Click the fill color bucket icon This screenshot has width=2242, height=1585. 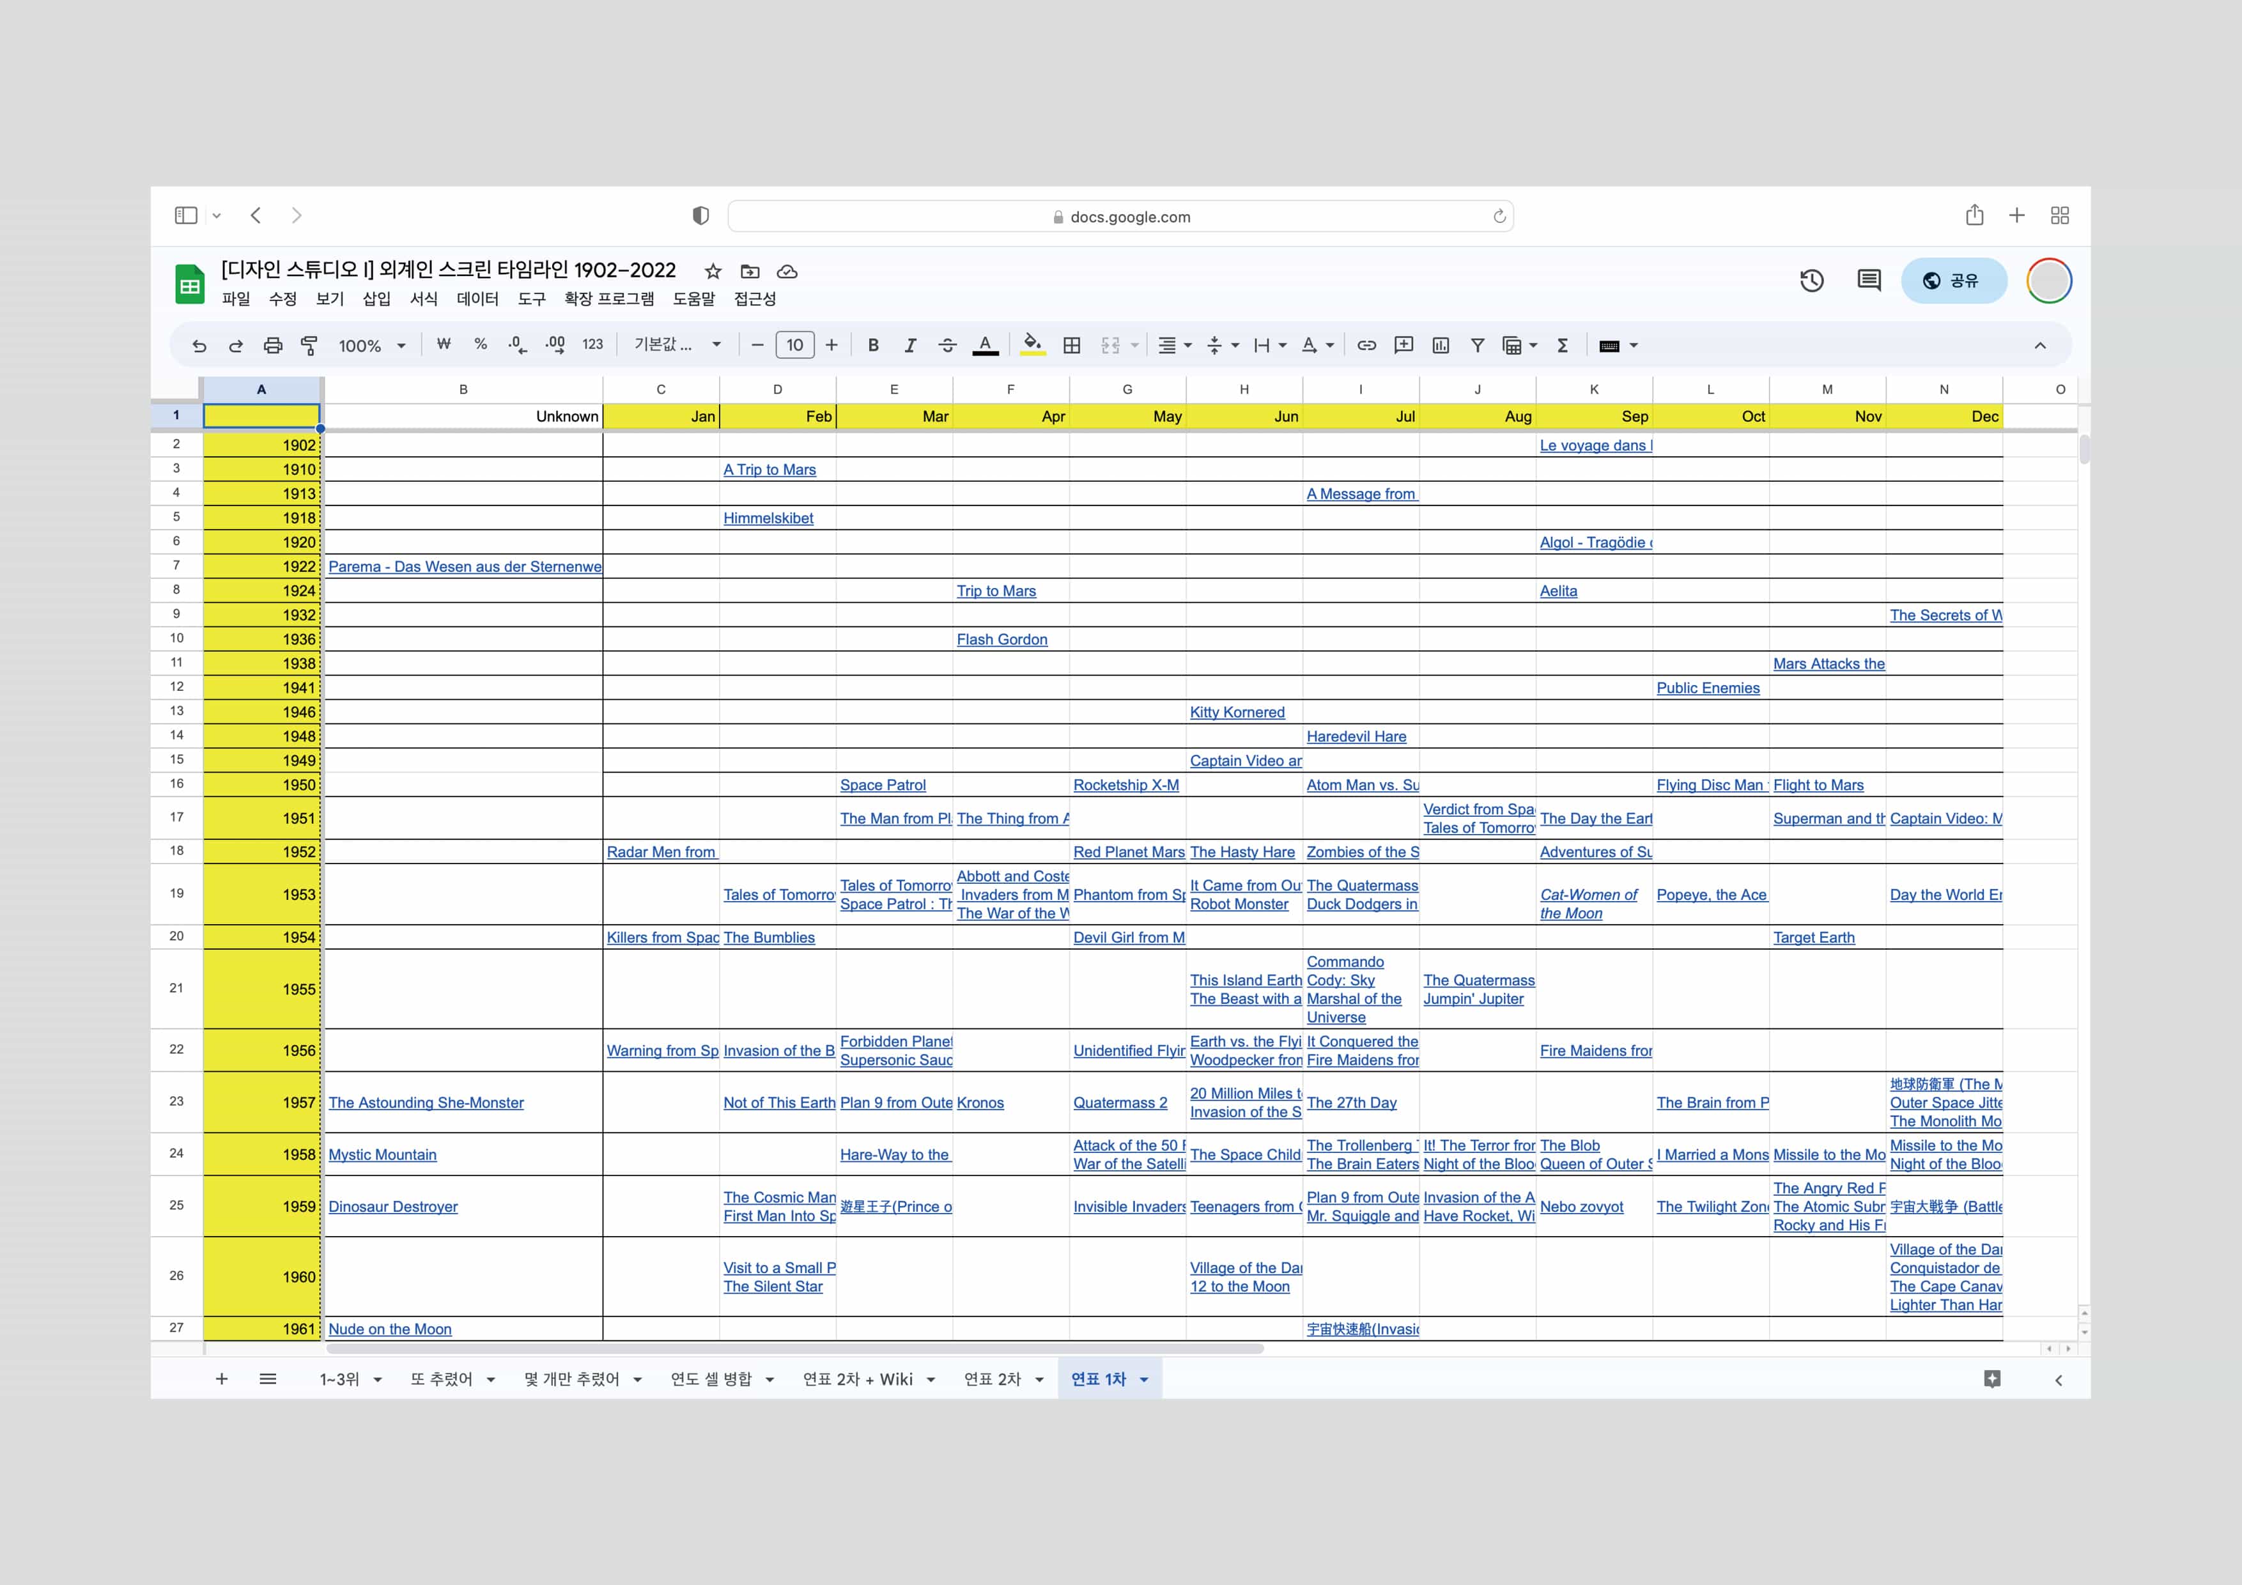1031,344
